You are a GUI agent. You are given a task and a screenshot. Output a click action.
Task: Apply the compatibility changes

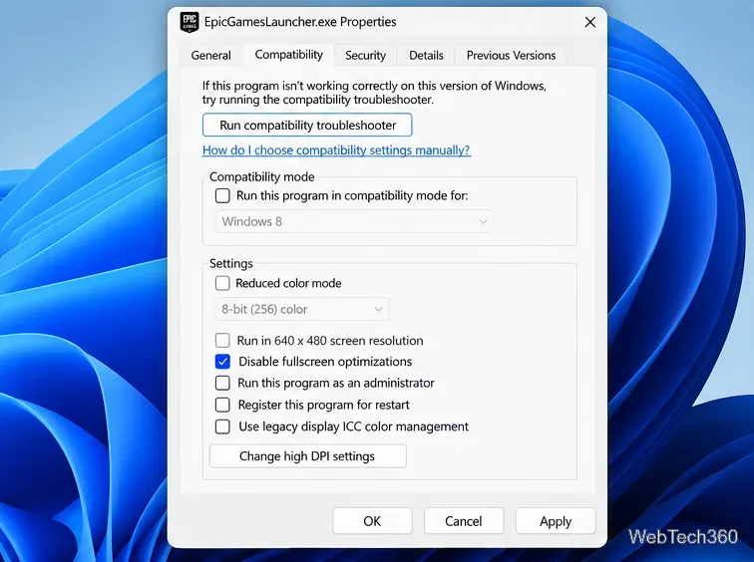tap(556, 521)
